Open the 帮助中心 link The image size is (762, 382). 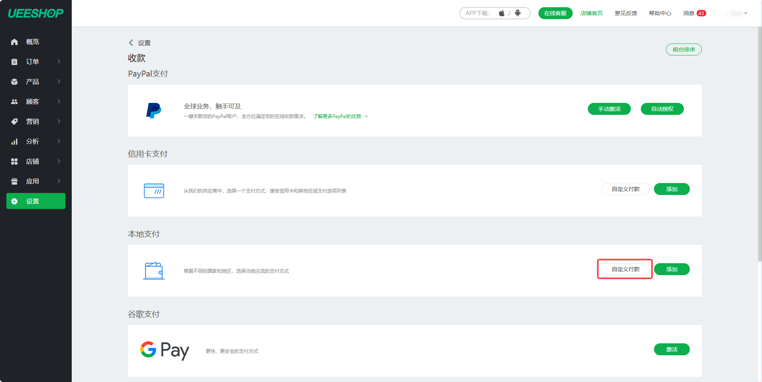pos(660,13)
